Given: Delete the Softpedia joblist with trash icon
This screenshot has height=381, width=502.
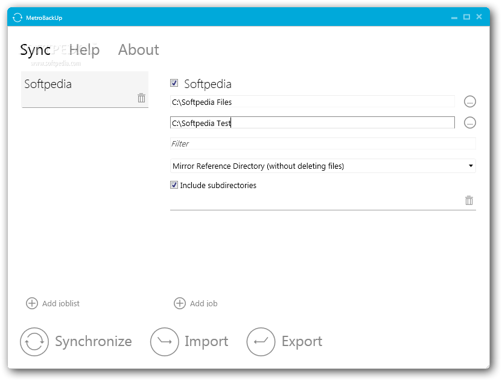Looking at the screenshot, I should pyautogui.click(x=142, y=98).
